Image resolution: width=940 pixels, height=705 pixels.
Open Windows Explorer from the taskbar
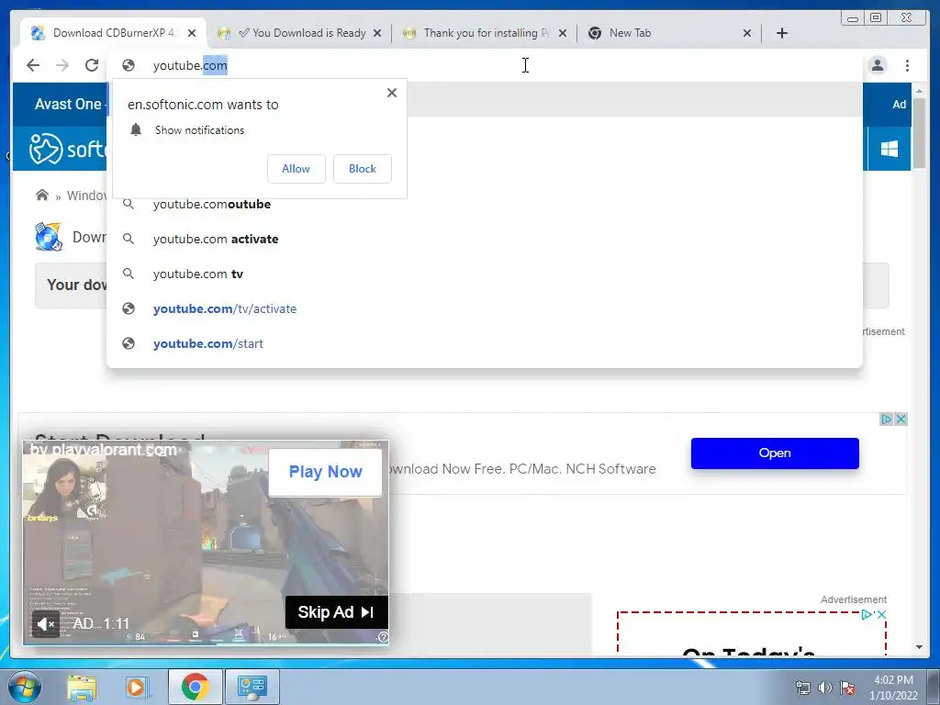(82, 687)
